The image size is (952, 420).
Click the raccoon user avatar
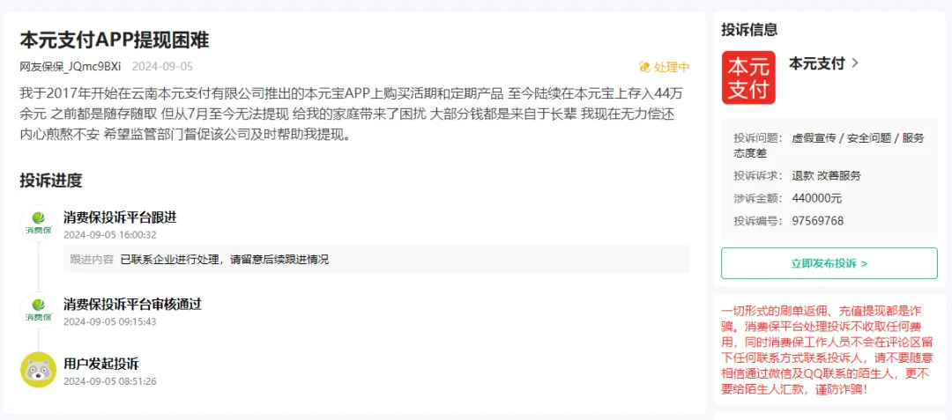point(38,370)
